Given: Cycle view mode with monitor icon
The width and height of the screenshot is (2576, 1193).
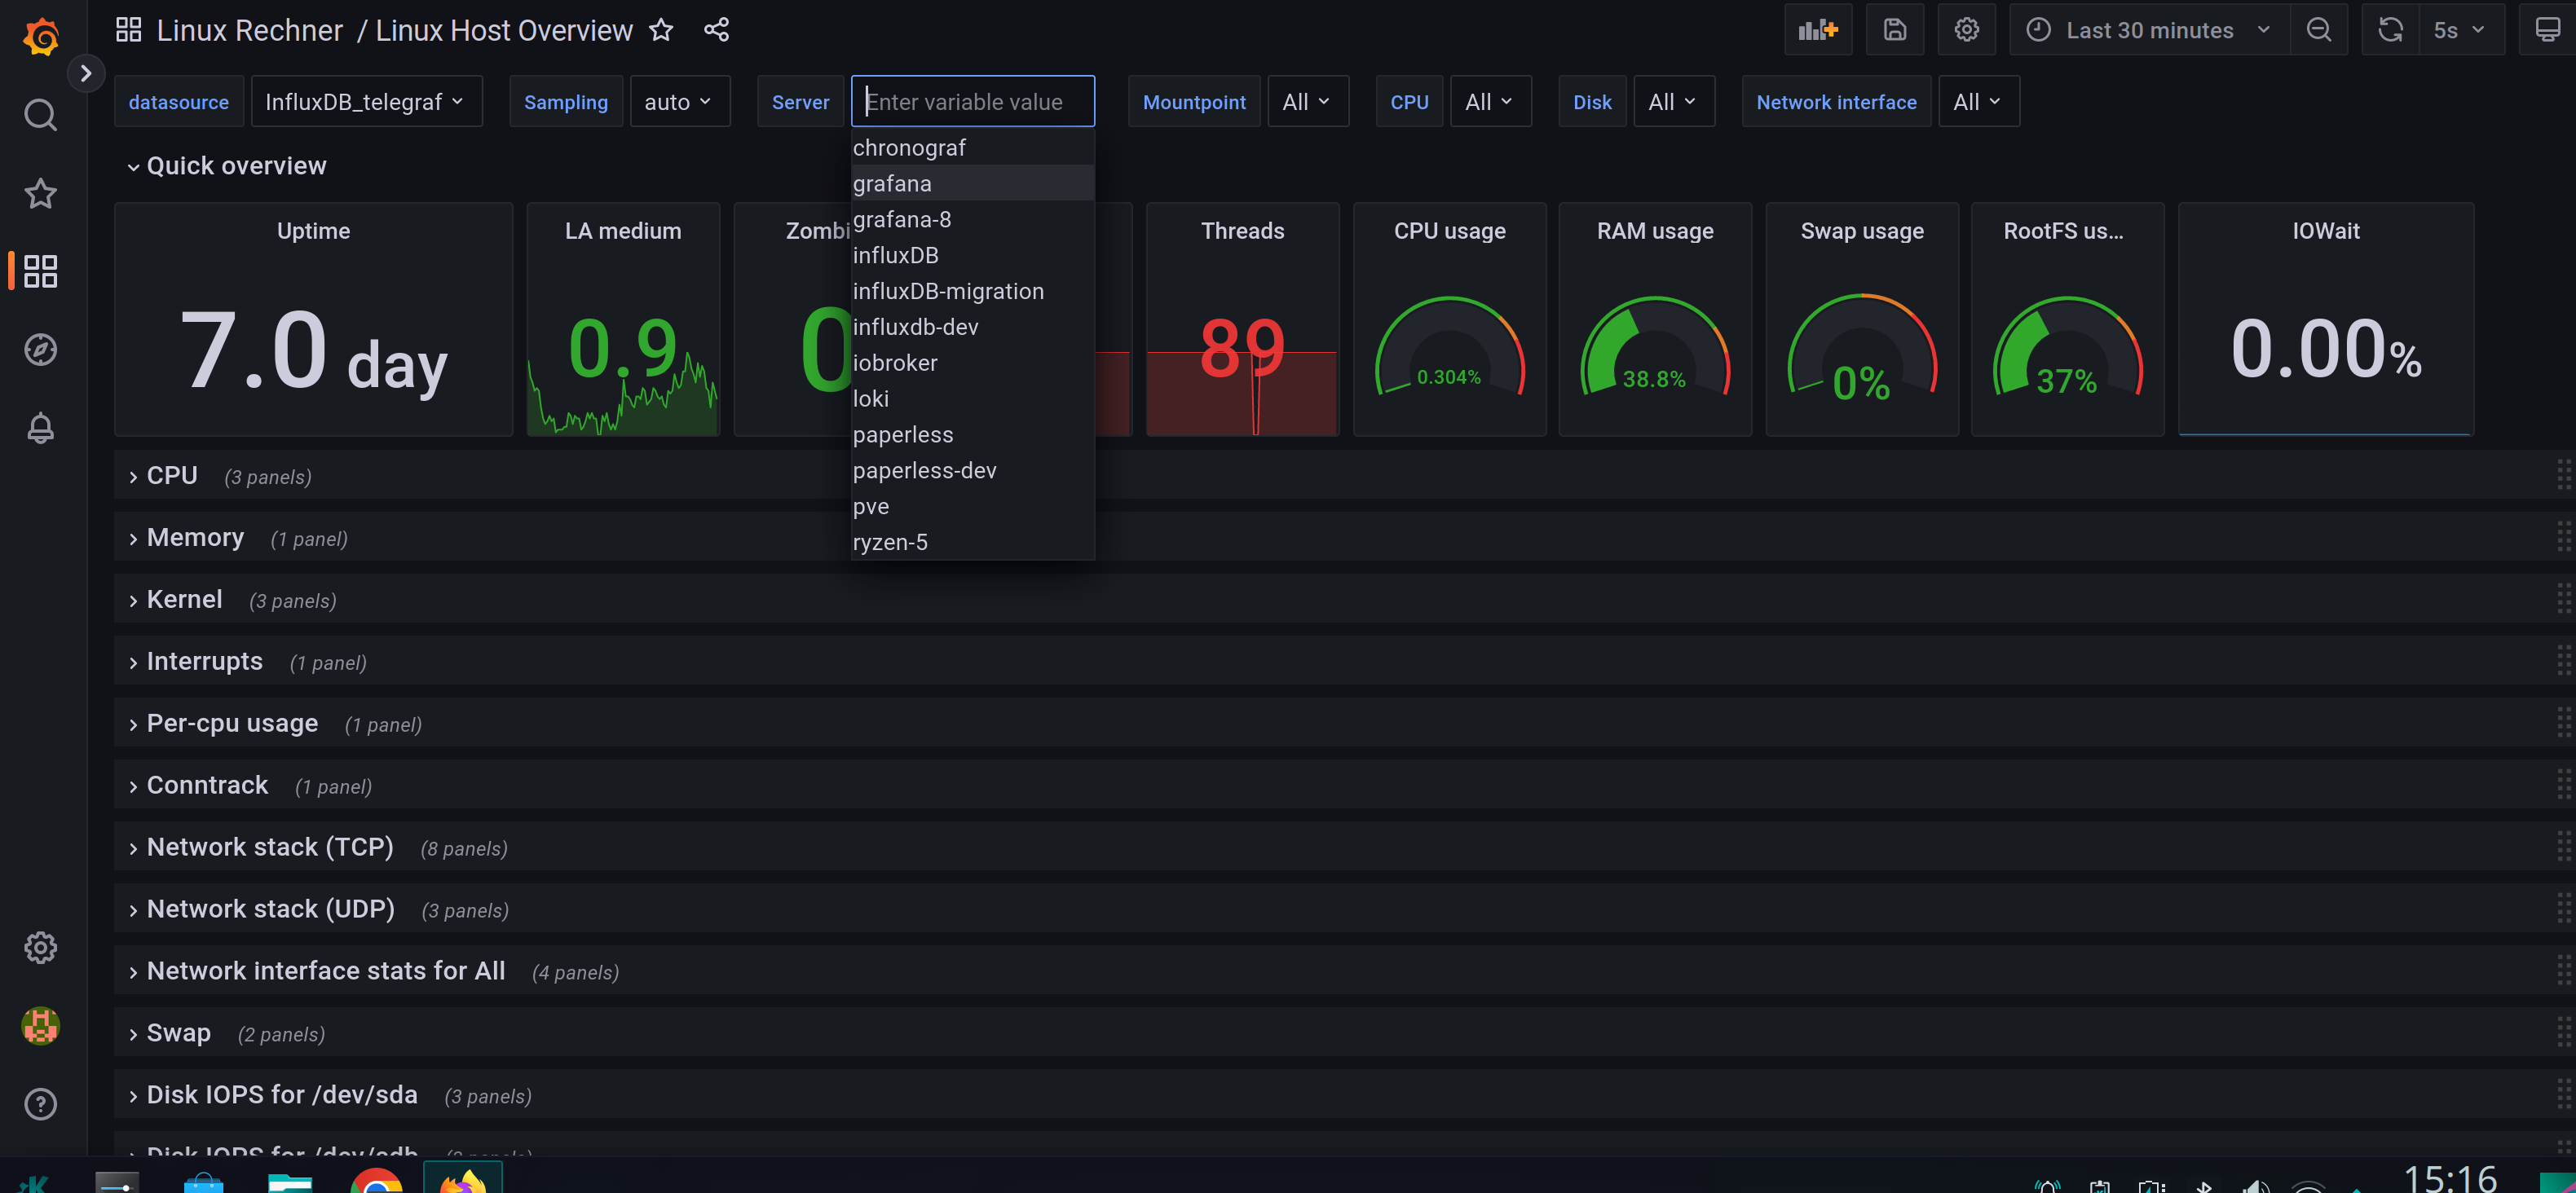Looking at the screenshot, I should [x=2547, y=30].
